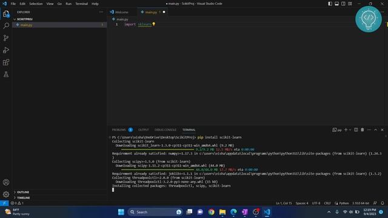Viewport: 388px width, 218px height.
Task: Open the Explorer view in activity bar
Action: 6,14
